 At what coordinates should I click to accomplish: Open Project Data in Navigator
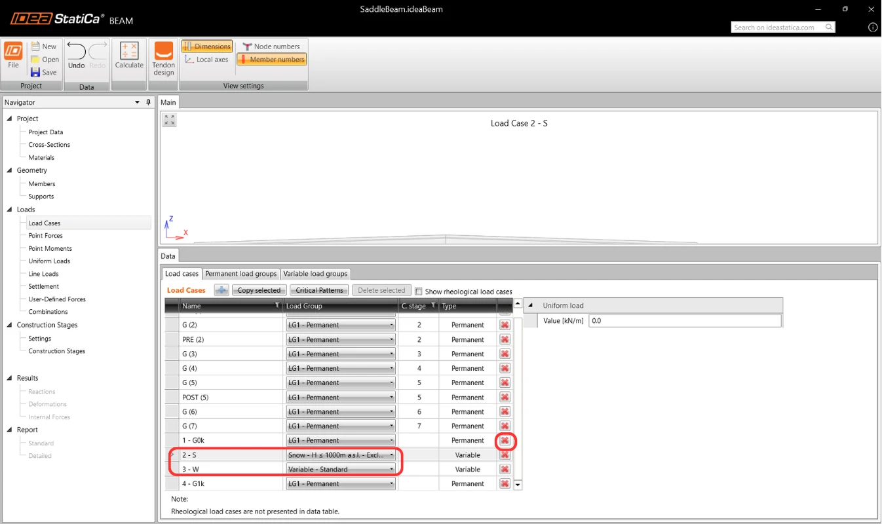coord(46,132)
